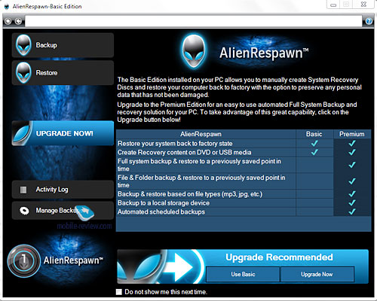
Task: Click Upgrade Now in the recommendation banner
Action: click(317, 274)
